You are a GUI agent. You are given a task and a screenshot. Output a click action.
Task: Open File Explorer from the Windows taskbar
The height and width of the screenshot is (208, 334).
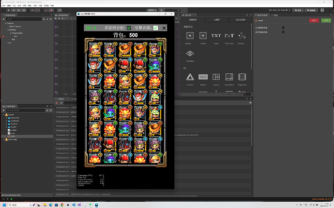45,205
